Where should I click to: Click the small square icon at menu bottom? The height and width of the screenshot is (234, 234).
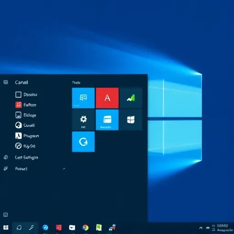tap(5, 215)
